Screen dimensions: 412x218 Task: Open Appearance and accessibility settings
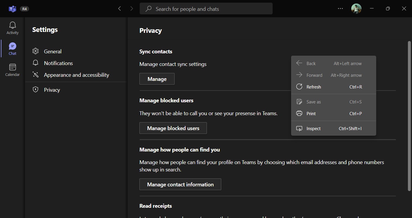(76, 75)
